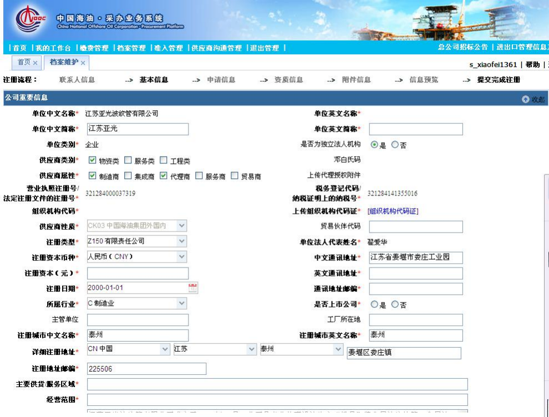
Task: Collapse section with 收起 icon
Action: click(x=525, y=99)
